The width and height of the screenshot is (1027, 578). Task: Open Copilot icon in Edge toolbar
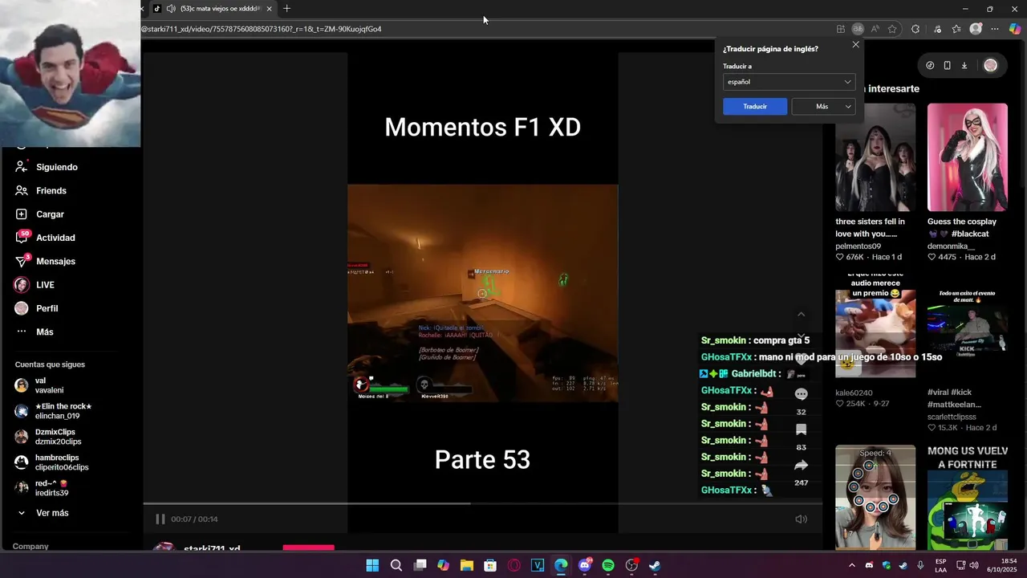coord(1015,29)
